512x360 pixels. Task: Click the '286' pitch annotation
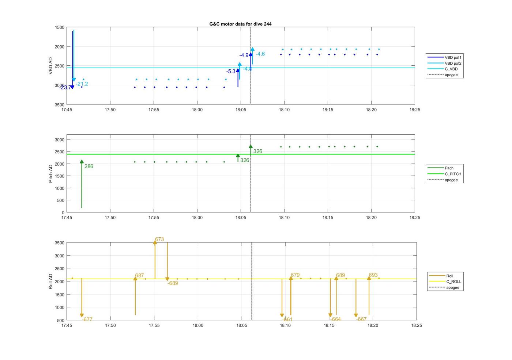tap(89, 166)
